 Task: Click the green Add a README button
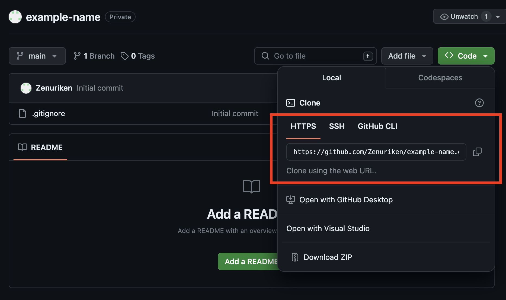tap(248, 261)
